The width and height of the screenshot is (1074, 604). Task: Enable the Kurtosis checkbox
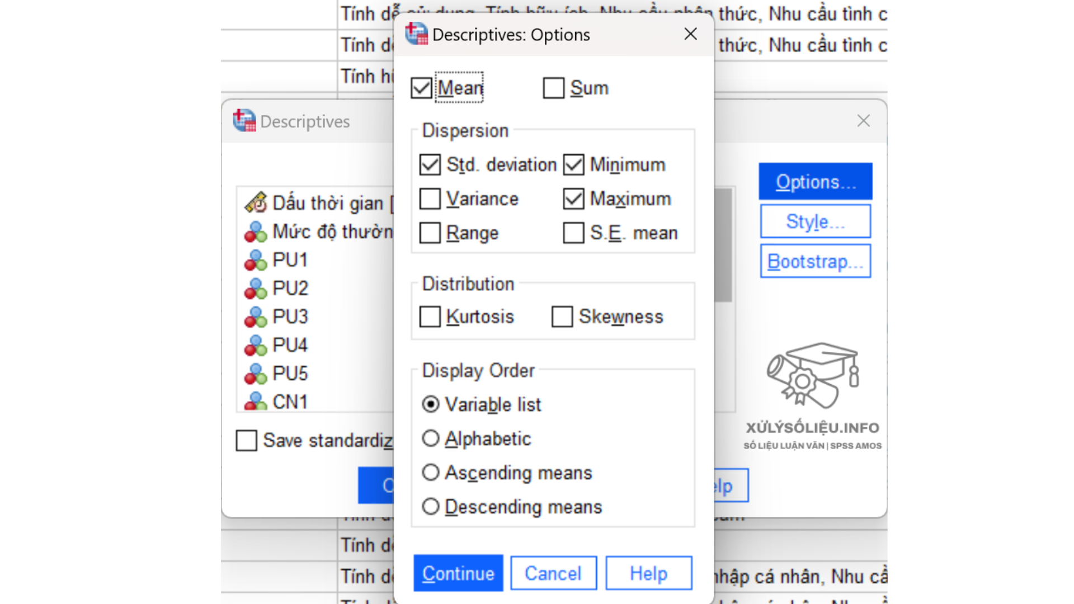[x=430, y=317]
